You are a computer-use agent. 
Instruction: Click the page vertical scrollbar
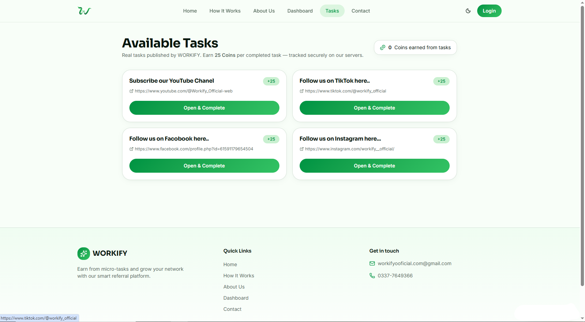click(x=582, y=147)
